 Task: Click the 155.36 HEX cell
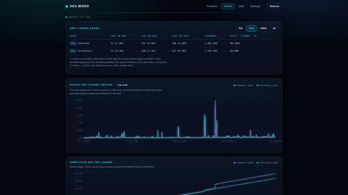tap(148, 43)
